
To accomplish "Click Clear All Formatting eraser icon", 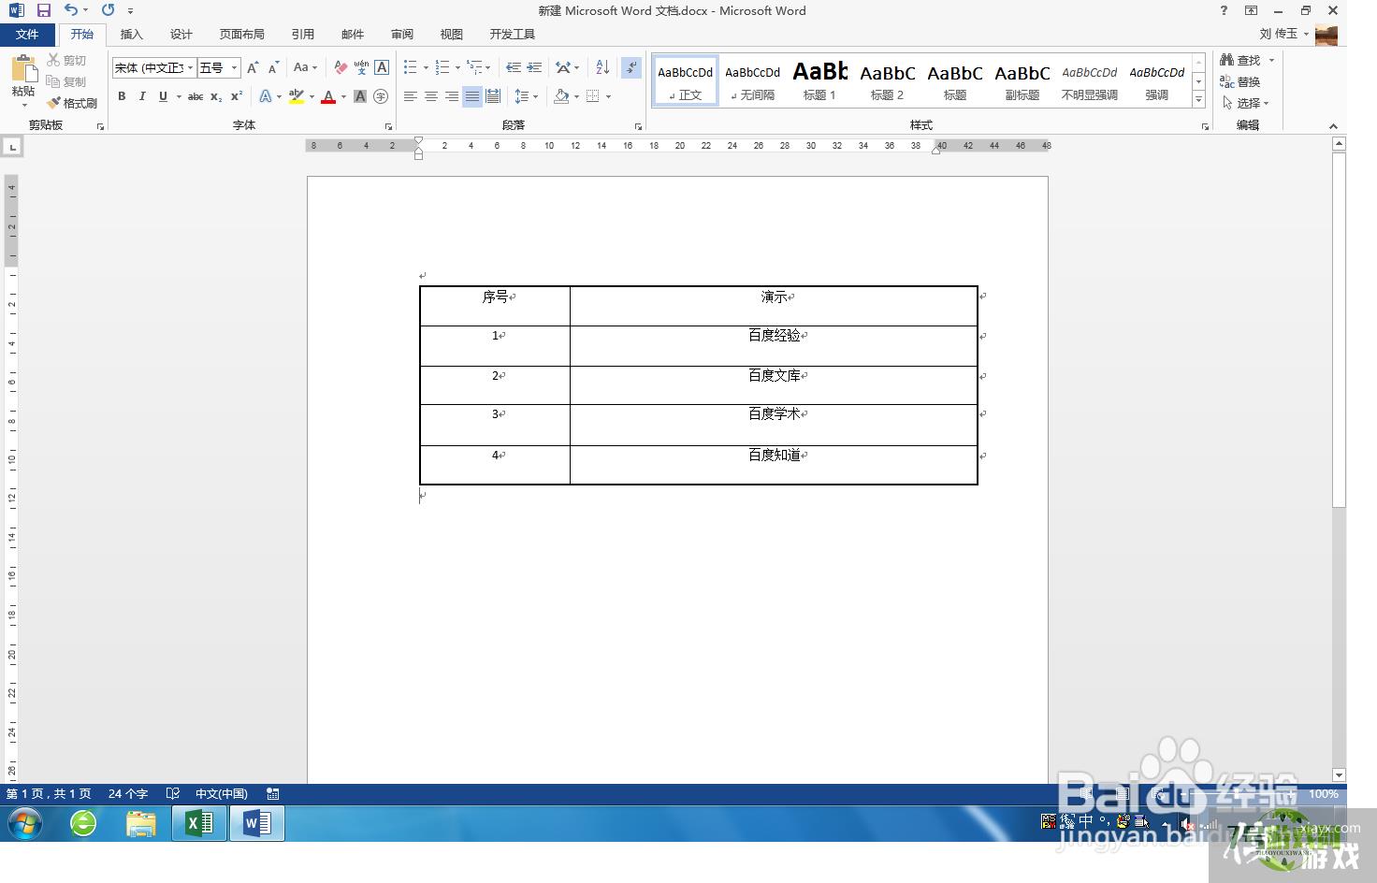I will 341,67.
